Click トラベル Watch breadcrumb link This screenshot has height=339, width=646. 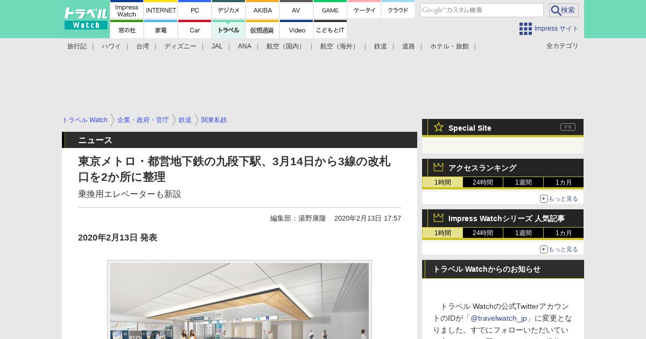tap(85, 120)
